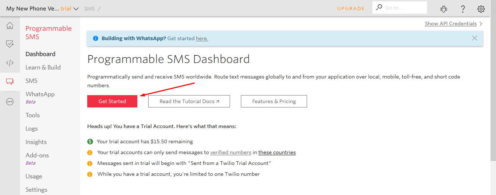Open the these countries link
Viewport: 496px width, 195px height.
tap(277, 152)
